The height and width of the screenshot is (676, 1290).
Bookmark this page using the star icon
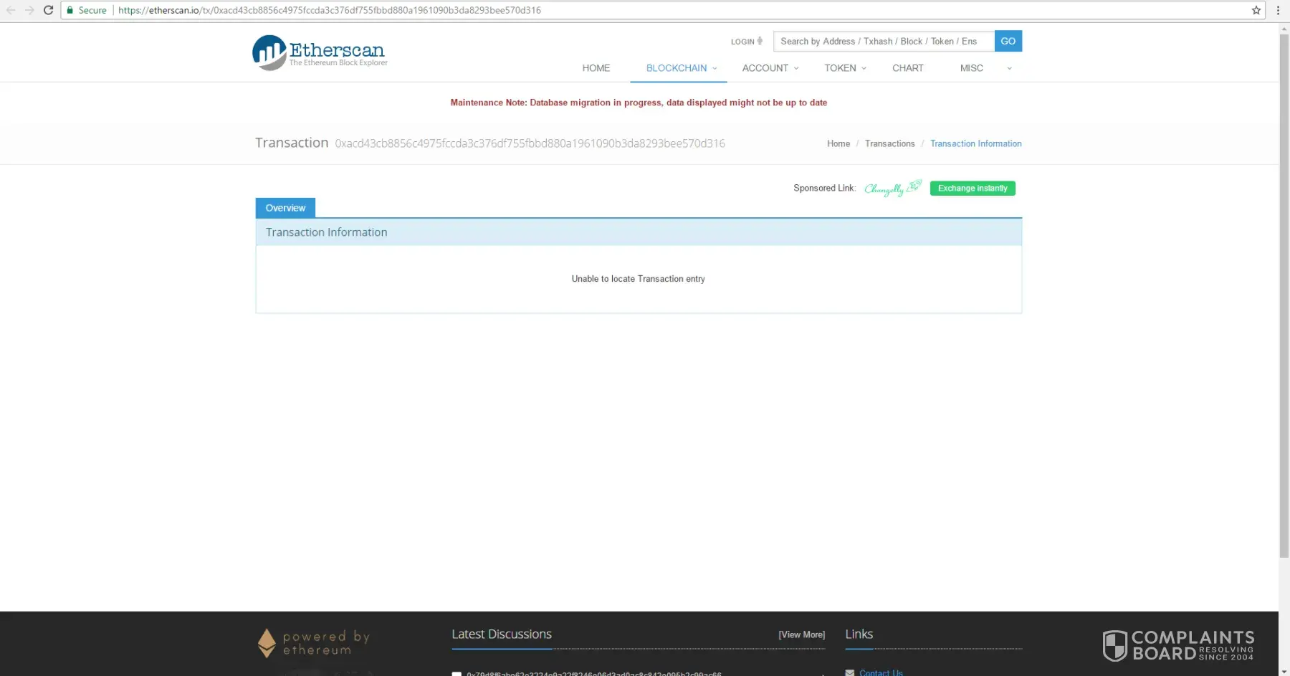click(x=1256, y=10)
